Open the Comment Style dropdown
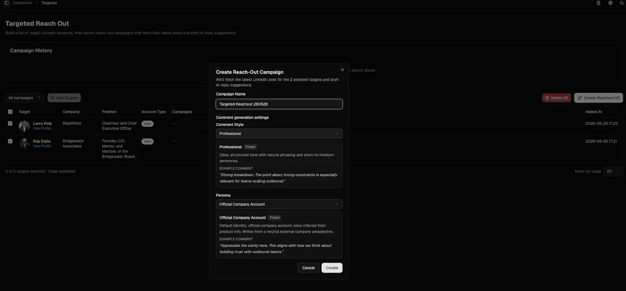626x291 pixels. pos(279,133)
